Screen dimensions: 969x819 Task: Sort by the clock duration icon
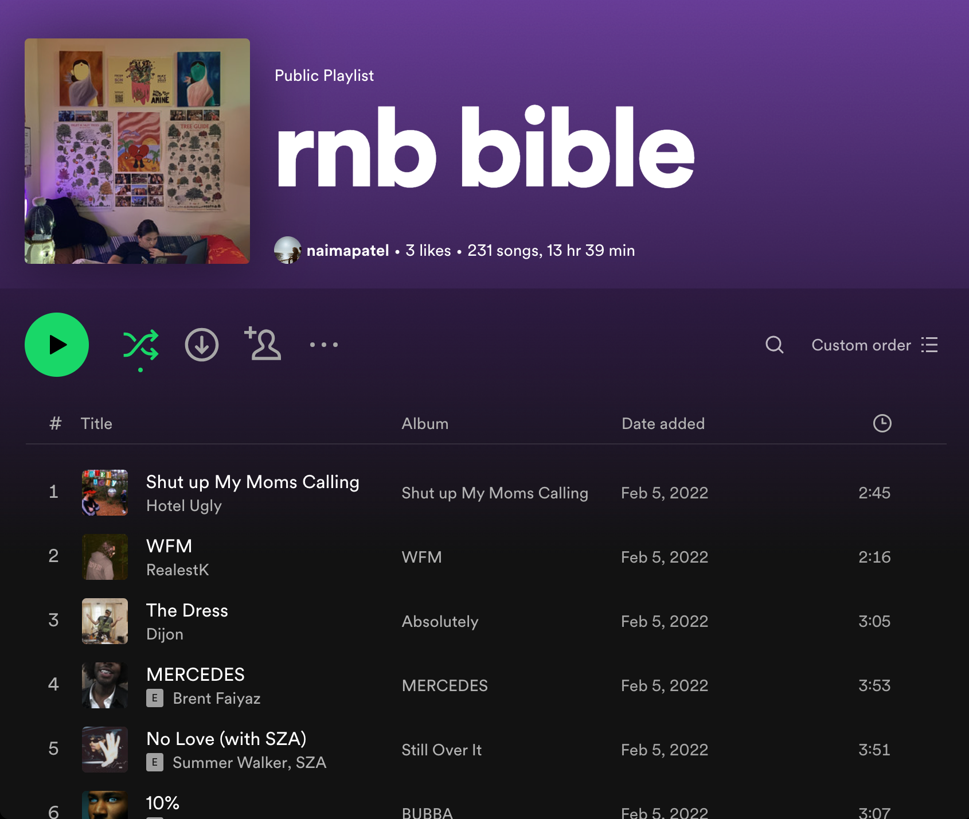click(x=882, y=423)
